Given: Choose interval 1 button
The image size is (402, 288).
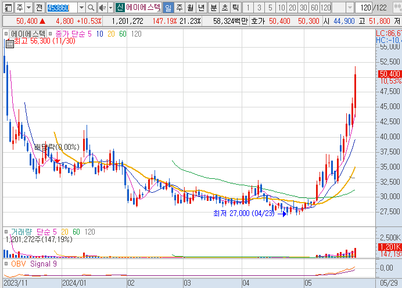Looking at the screenshot, I should [x=248, y=8].
